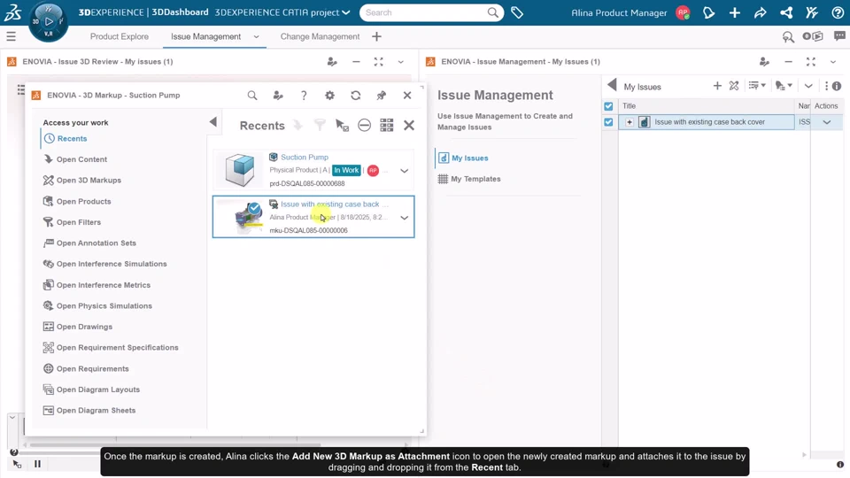
Task: Pause the video playback
Action: coord(37,464)
